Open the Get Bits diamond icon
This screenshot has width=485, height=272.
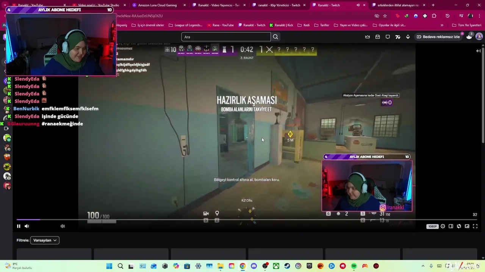click(x=408, y=37)
